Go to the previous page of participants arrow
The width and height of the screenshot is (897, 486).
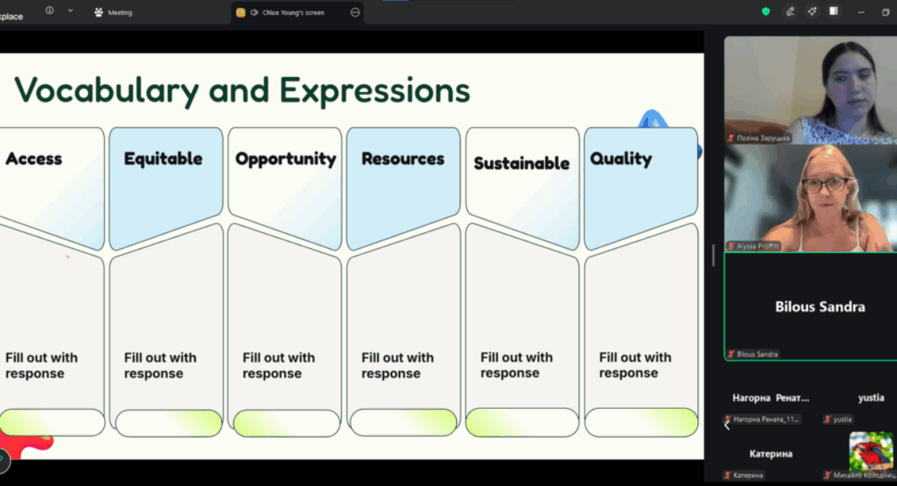click(x=727, y=425)
